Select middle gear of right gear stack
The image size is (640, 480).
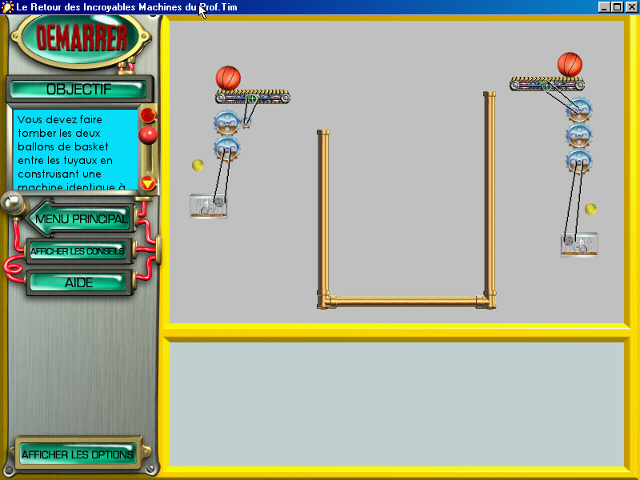pyautogui.click(x=578, y=135)
